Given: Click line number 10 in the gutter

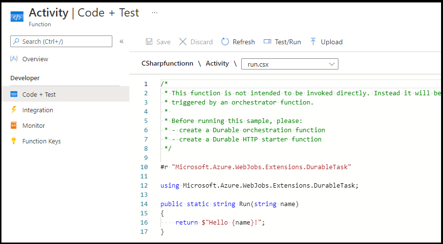Looking at the screenshot, I should [144, 167].
